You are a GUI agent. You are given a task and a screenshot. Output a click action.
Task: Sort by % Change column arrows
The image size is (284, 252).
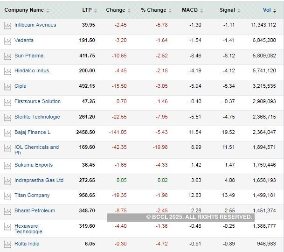(x=170, y=11)
